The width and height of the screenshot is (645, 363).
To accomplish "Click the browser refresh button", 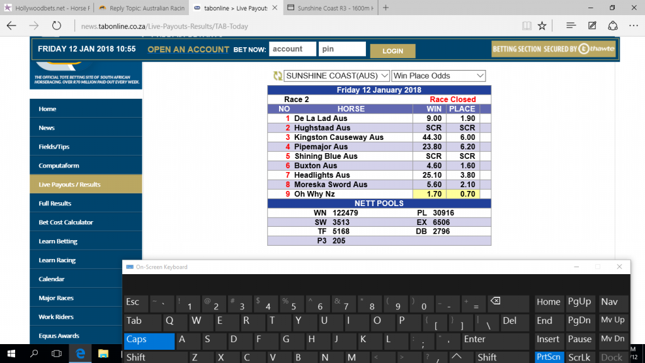I will (57, 26).
